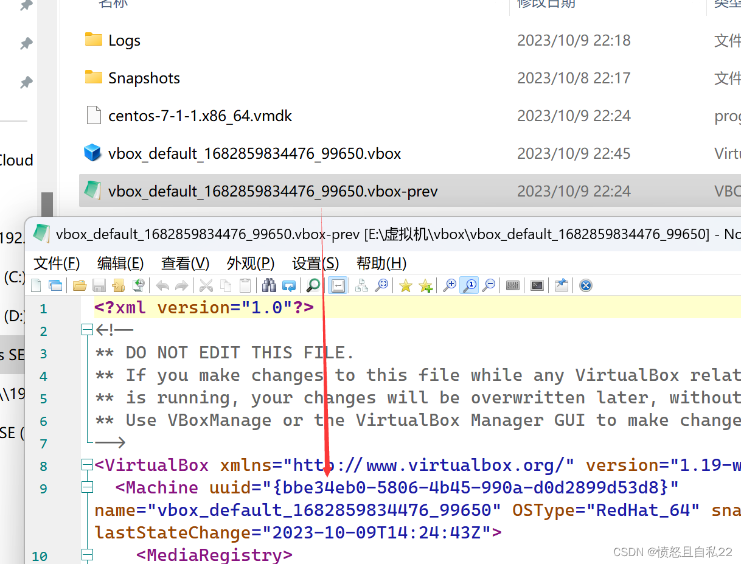The image size is (741, 564).
Task: Open the 外观(P) menu
Action: 251,263
